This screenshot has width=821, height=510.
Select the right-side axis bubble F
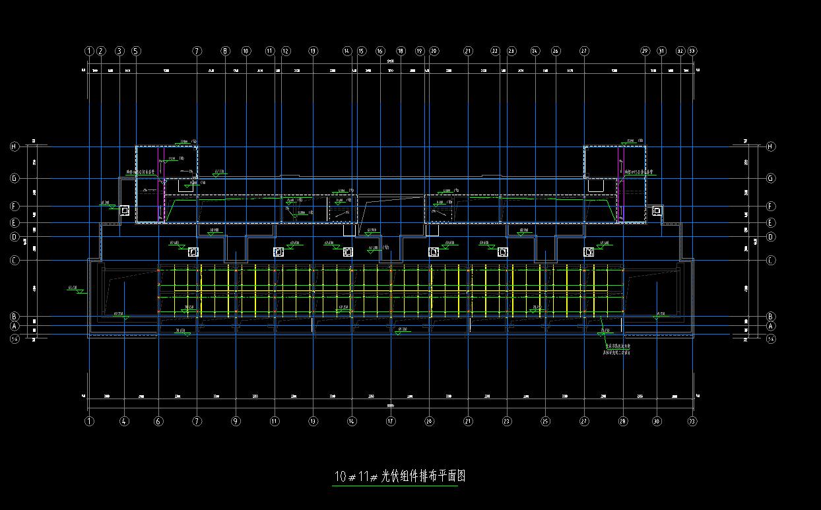pos(771,206)
